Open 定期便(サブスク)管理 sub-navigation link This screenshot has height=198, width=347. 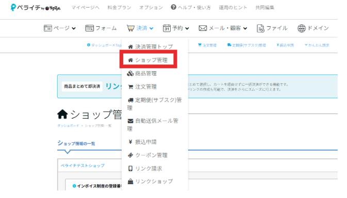(246, 45)
